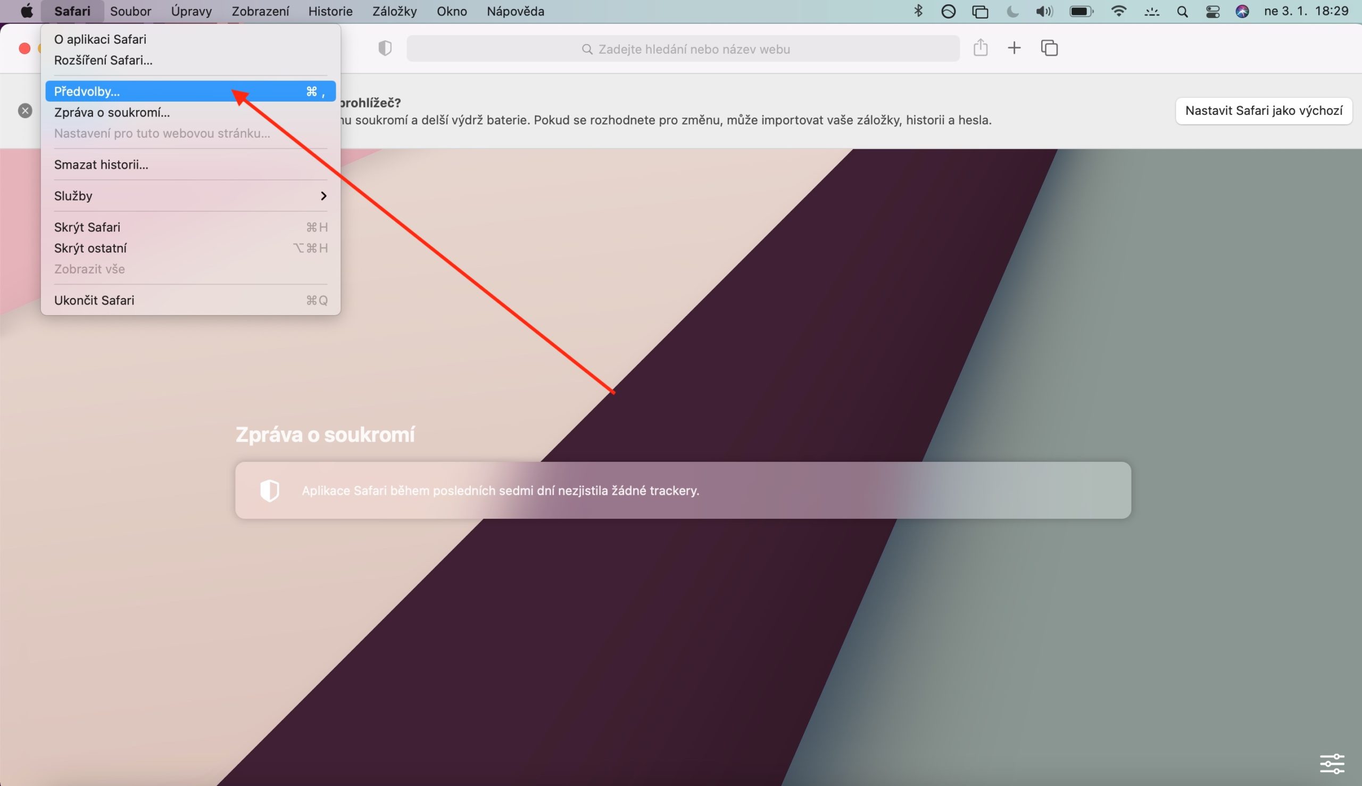This screenshot has height=786, width=1362.
Task: Select O aplikaci Safari
Action: 190,39
